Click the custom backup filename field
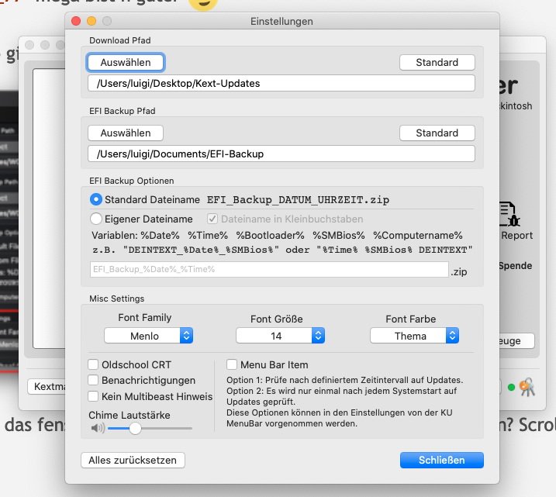This screenshot has height=497, width=556. click(x=269, y=269)
